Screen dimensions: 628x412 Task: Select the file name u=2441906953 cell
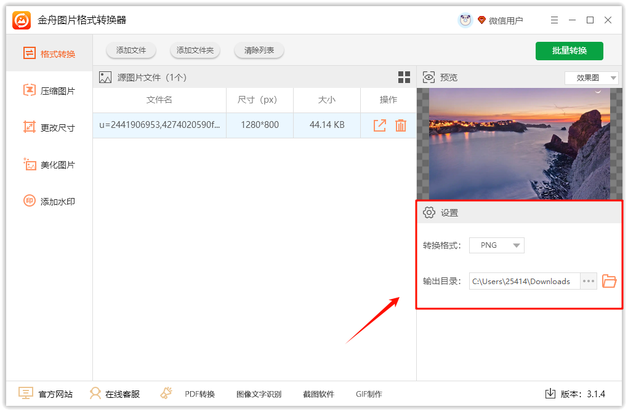[x=159, y=125]
